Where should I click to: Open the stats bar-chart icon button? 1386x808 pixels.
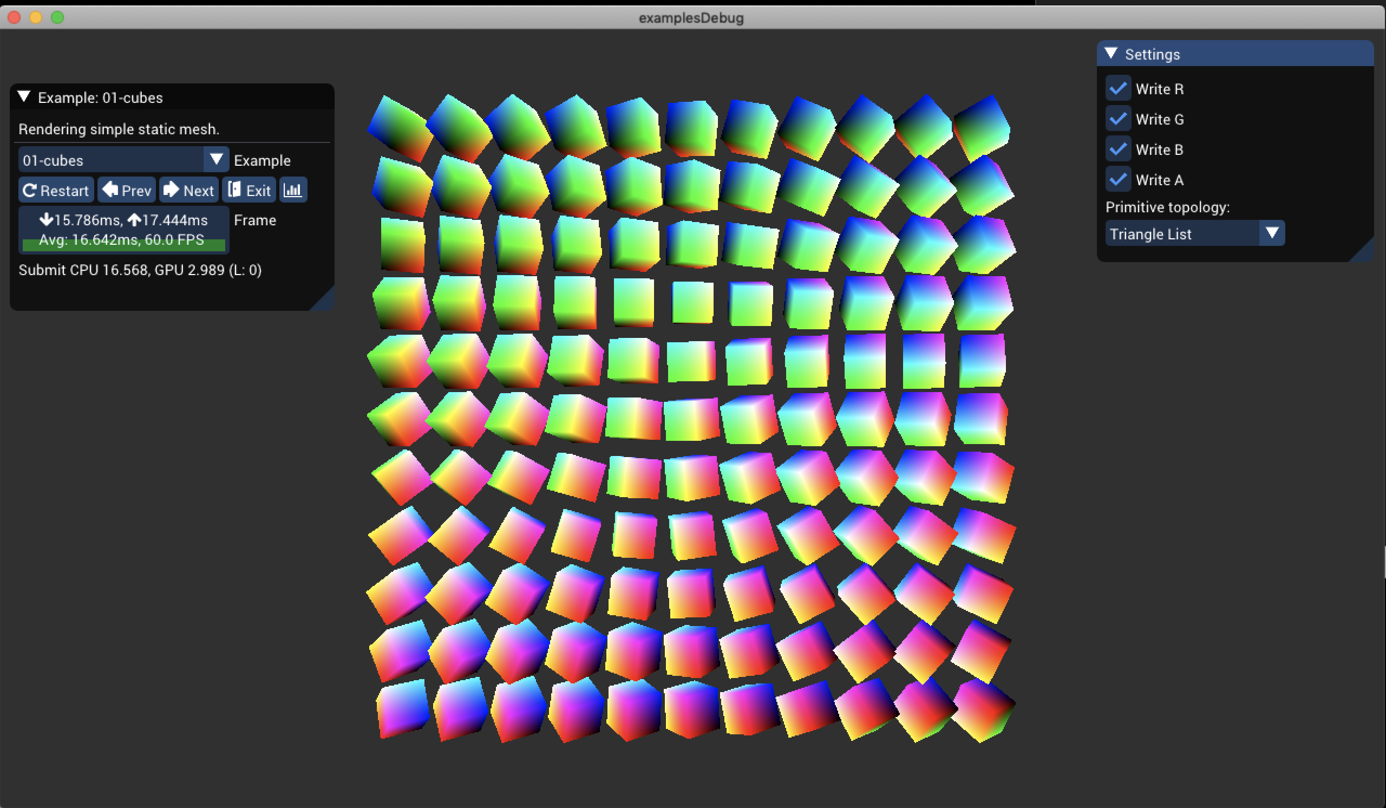pos(292,190)
